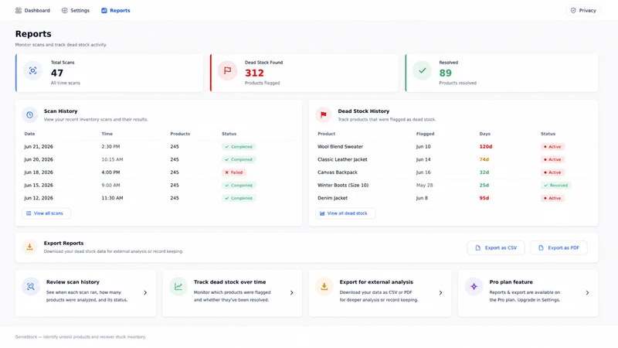Click the Dead Stock Found flag icon
Viewport: 618px width, 348px height.
click(227, 70)
